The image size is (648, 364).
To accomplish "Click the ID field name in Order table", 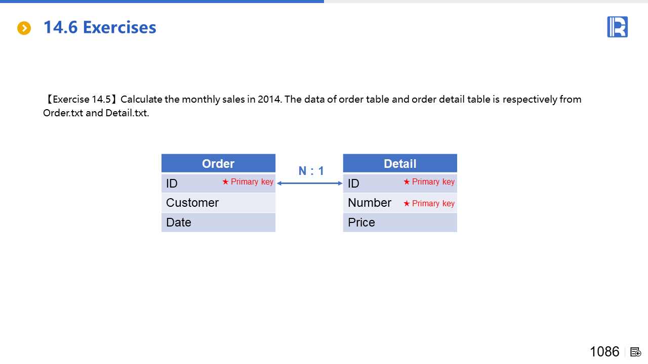I will (172, 184).
